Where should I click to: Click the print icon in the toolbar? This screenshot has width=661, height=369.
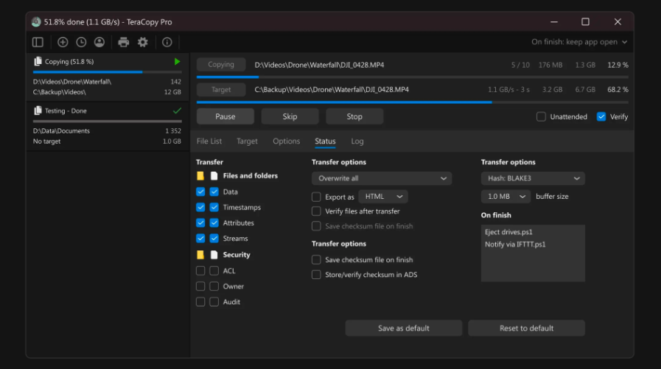pos(124,42)
